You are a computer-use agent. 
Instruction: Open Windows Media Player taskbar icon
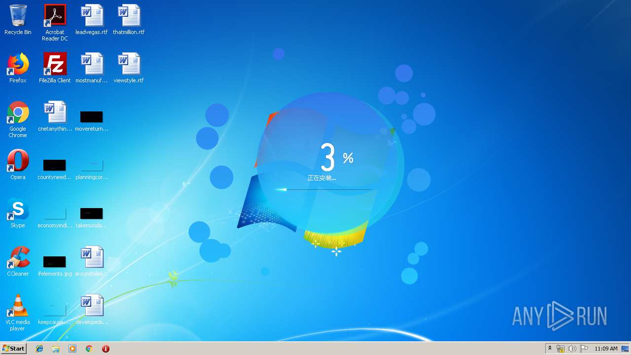coord(72,349)
